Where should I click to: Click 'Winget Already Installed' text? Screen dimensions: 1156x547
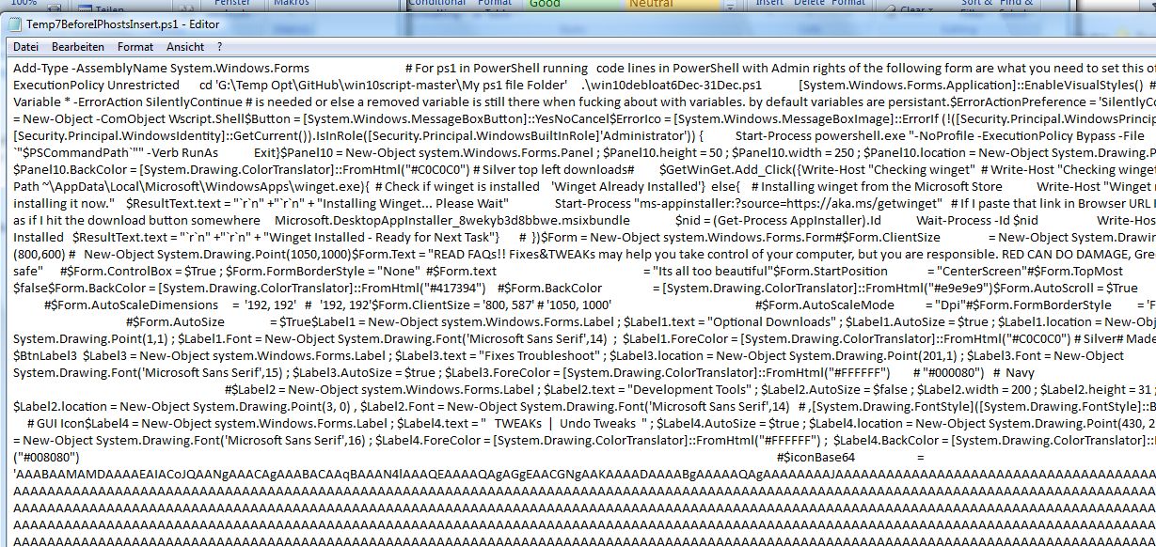pos(627,186)
